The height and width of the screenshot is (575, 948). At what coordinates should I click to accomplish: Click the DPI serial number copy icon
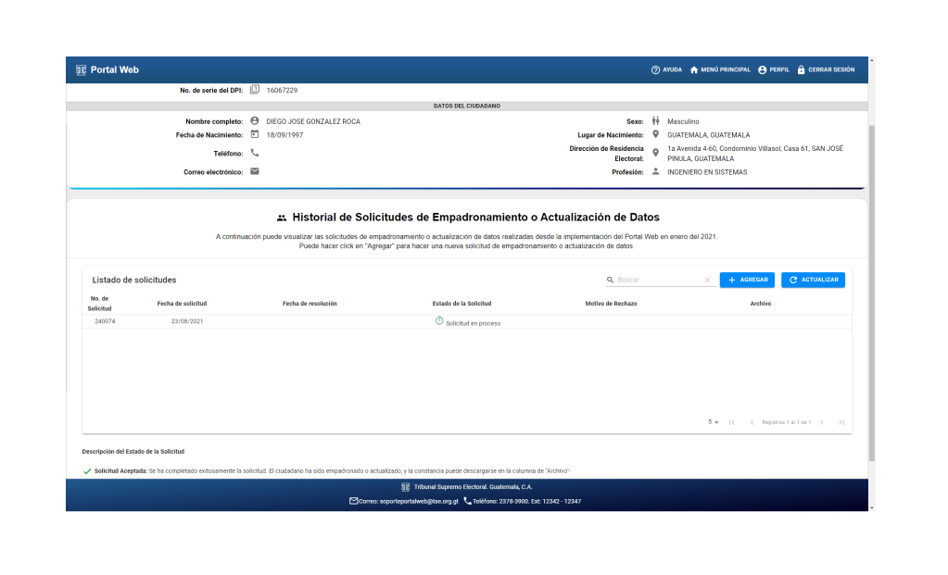coord(255,90)
